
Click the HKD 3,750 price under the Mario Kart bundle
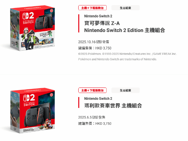[103, 123]
